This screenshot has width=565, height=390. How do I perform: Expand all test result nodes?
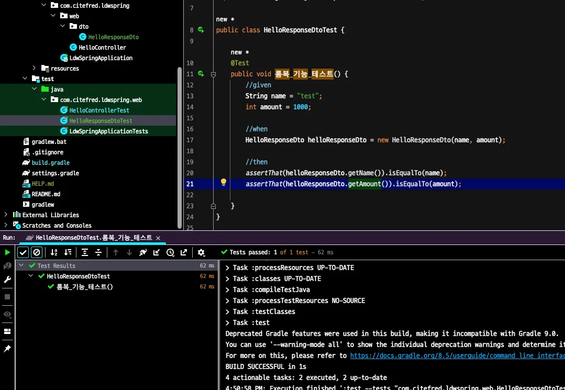point(85,252)
